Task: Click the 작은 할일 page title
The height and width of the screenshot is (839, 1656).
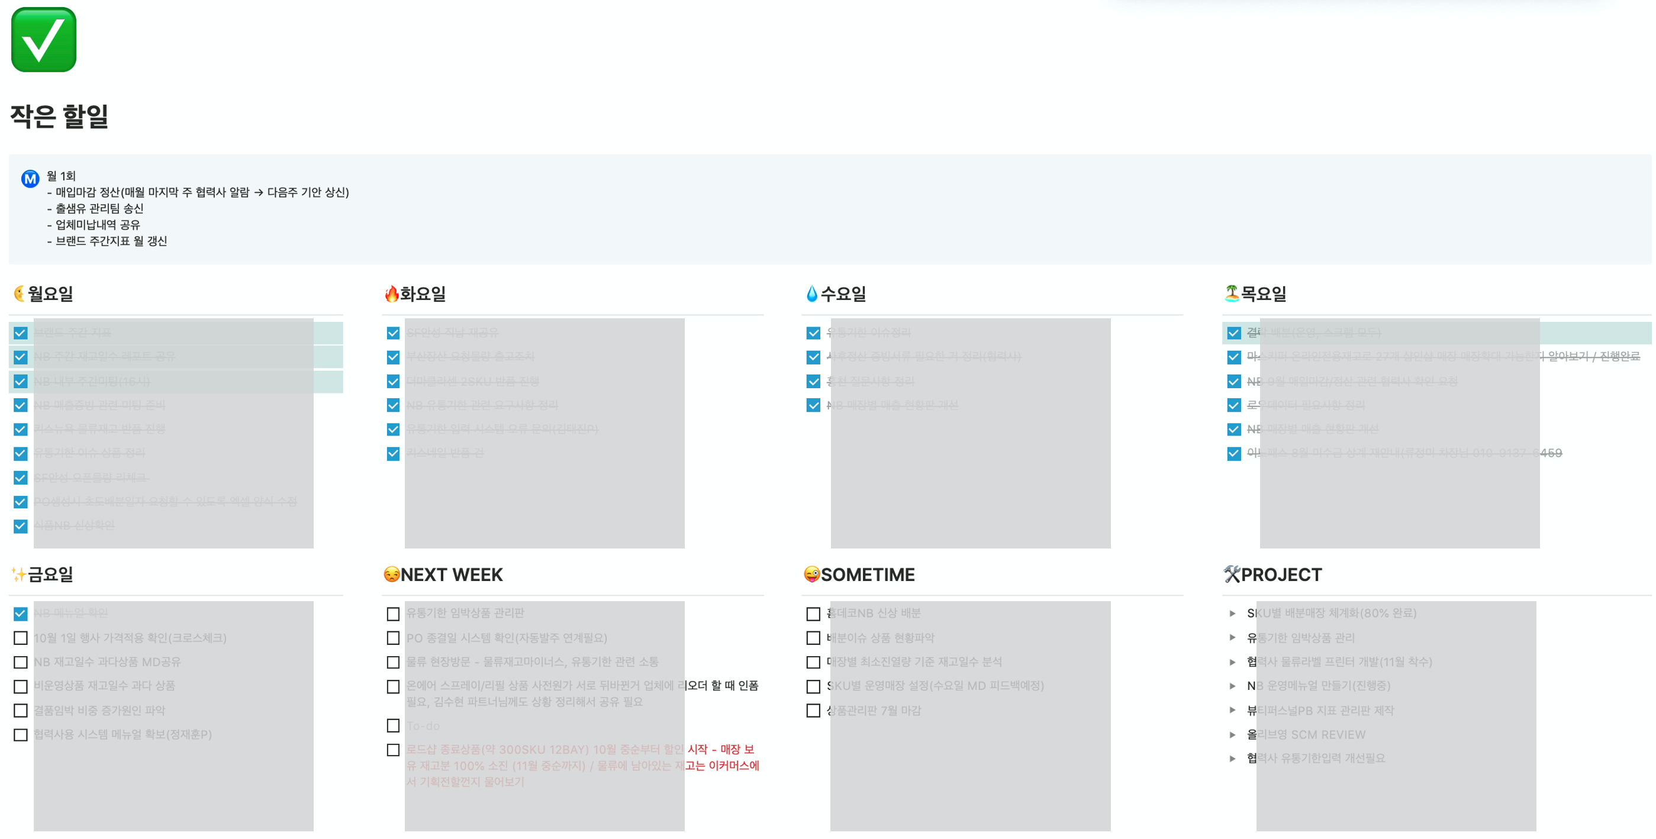Action: 59,117
